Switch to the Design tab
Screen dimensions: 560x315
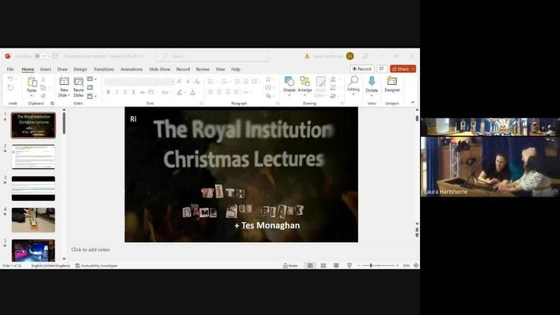coord(80,69)
